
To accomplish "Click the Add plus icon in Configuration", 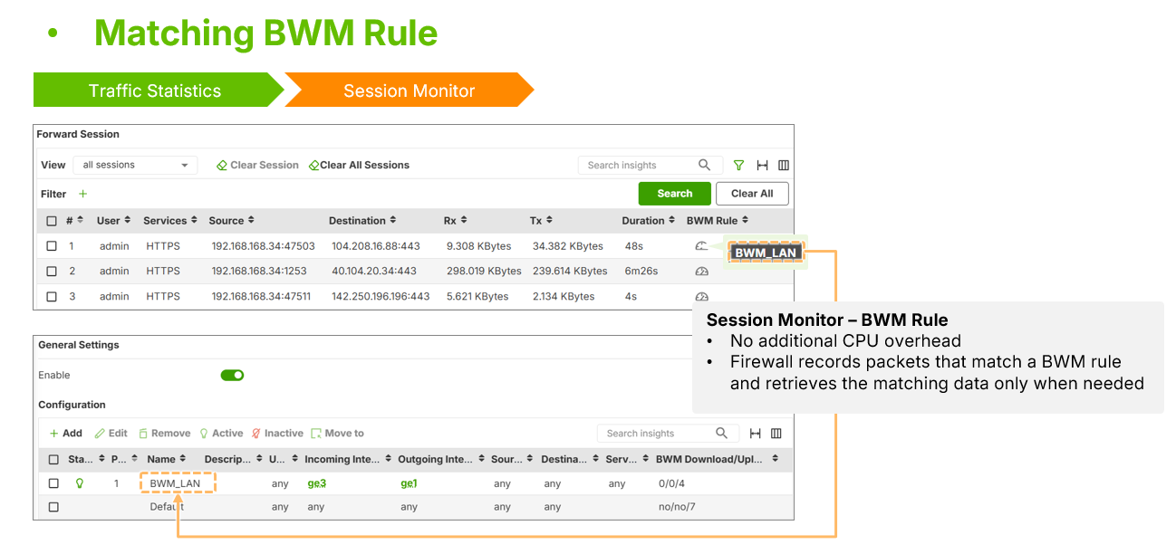I will pyautogui.click(x=53, y=434).
